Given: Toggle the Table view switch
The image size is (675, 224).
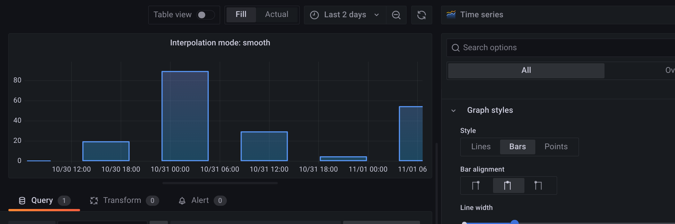Looking at the screenshot, I should pyautogui.click(x=206, y=15).
